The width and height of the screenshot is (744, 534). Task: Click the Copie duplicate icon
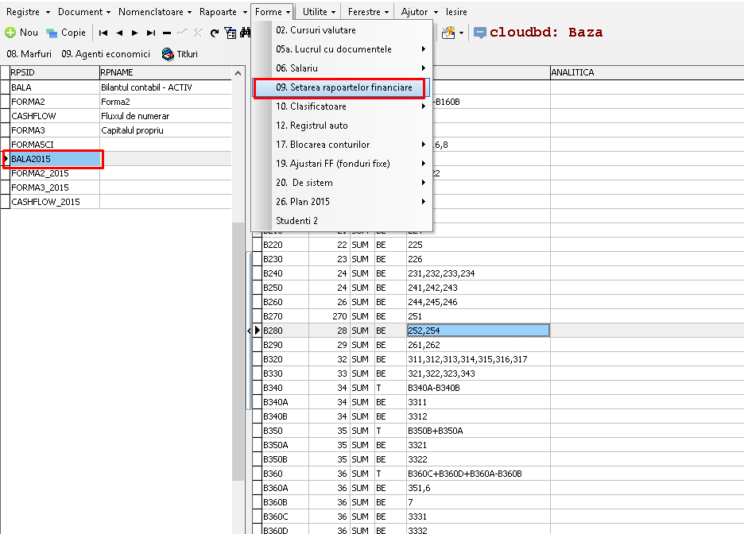click(x=51, y=33)
